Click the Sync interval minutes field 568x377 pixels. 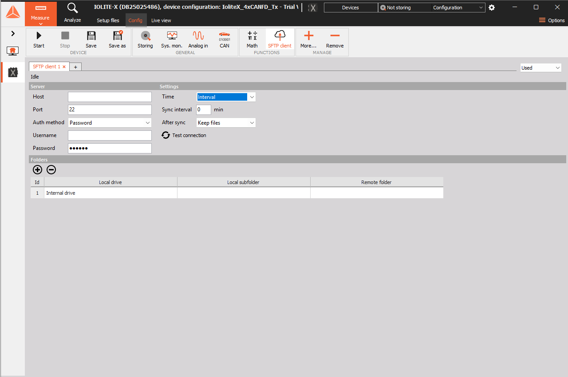[x=204, y=110]
